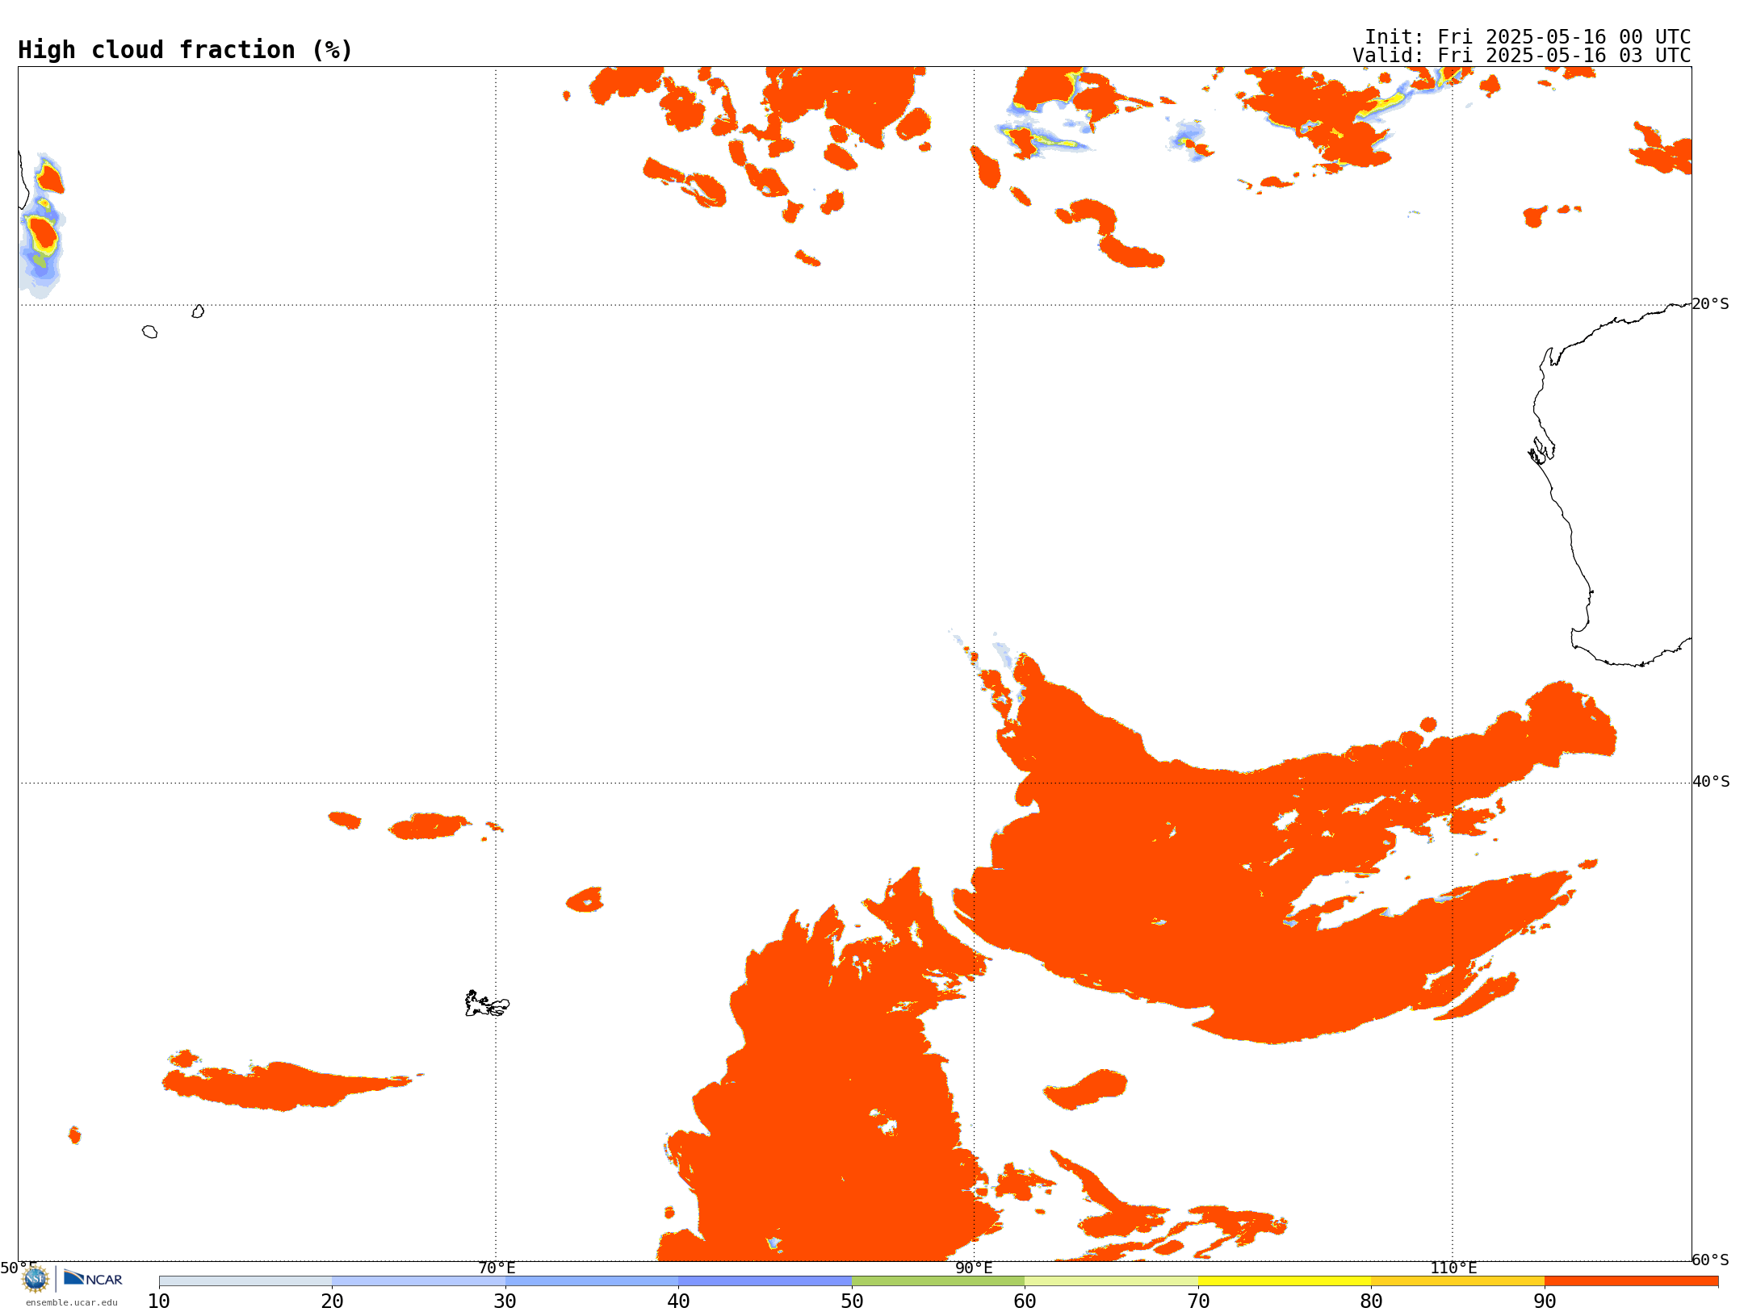The image size is (1744, 1312).
Task: Select the Valid: Fri 2025-05-16 03 UTC text
Action: tap(1522, 56)
